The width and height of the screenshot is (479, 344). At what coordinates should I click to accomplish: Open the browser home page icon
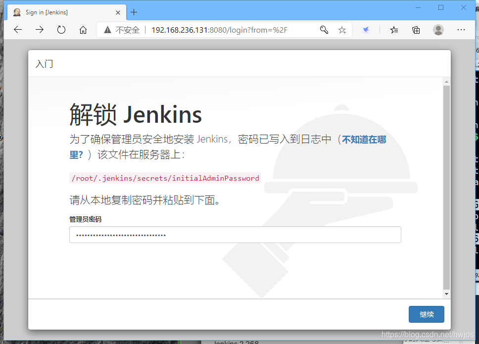(83, 30)
